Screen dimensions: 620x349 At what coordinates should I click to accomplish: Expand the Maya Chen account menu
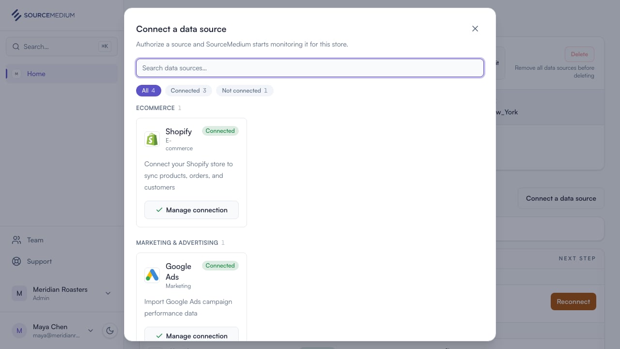coord(53,331)
